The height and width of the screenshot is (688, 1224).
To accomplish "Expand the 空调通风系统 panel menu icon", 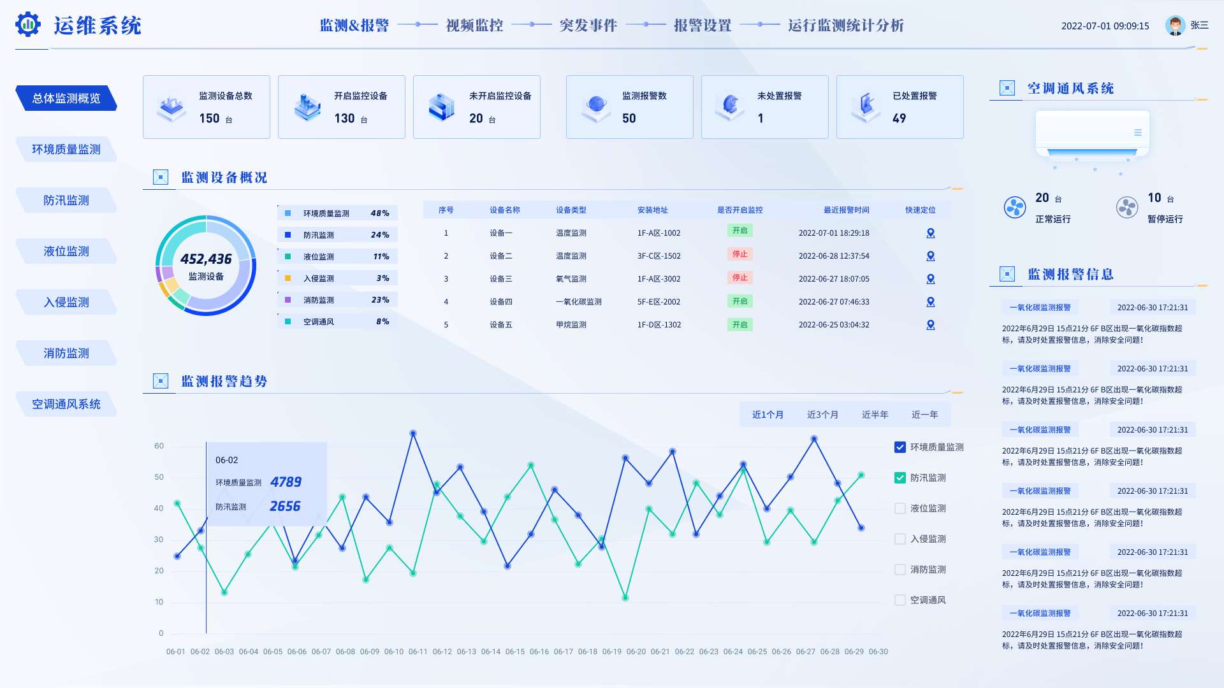I will click(1137, 132).
